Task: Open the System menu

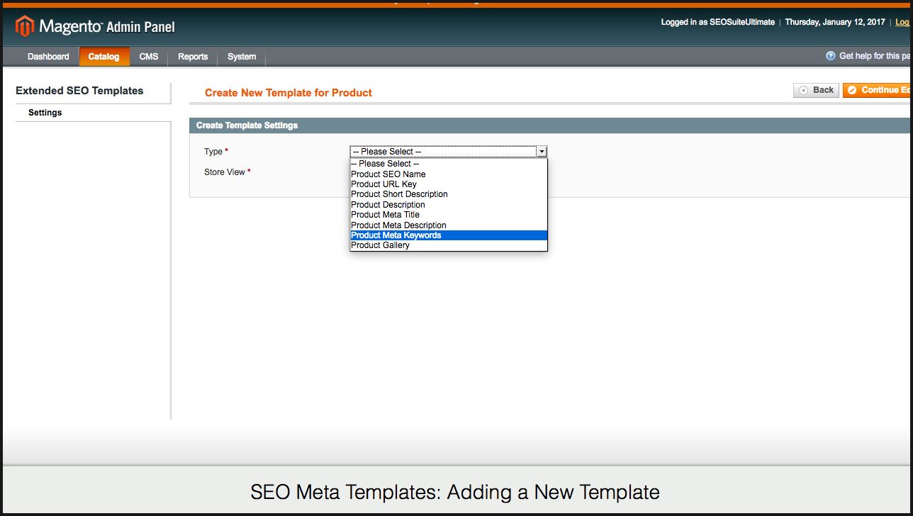Action: (242, 57)
